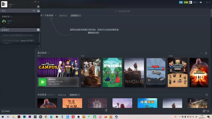Viewport: 212px width, 119px height.
Task: Click the add friend icon
Action: (38, 11)
